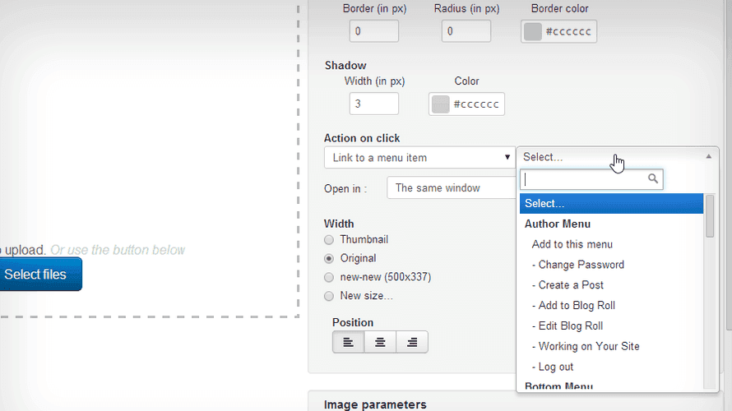Viewport: 732px width, 411px height.
Task: Click the Select files button
Action: pos(35,275)
